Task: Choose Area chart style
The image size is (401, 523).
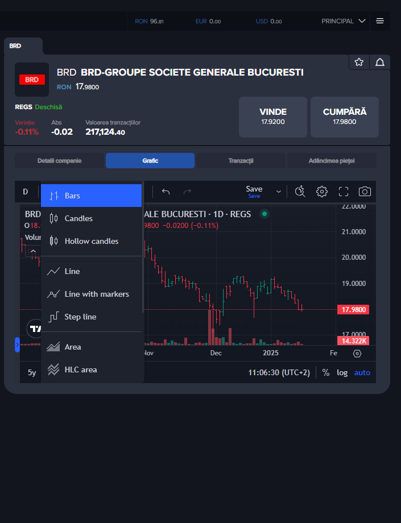Action: (92, 347)
